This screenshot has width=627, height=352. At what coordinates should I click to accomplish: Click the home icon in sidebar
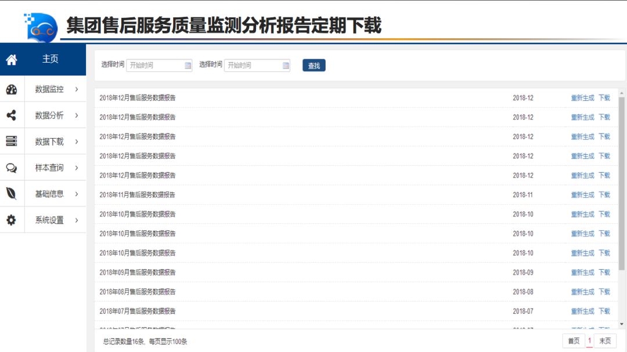(12, 60)
